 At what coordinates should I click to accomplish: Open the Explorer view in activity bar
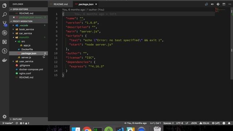[4, 6]
